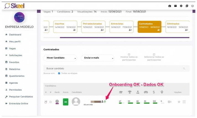The height and width of the screenshot is (118, 197).
Task: Toggle the 'Todas as etapas' checkbox
Action: [x=59, y=73]
